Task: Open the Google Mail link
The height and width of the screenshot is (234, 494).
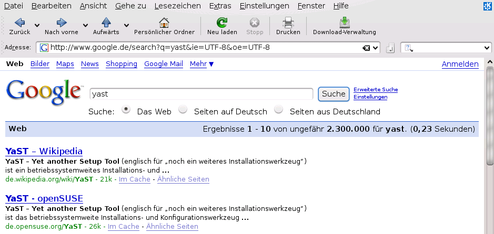Action: [x=164, y=64]
